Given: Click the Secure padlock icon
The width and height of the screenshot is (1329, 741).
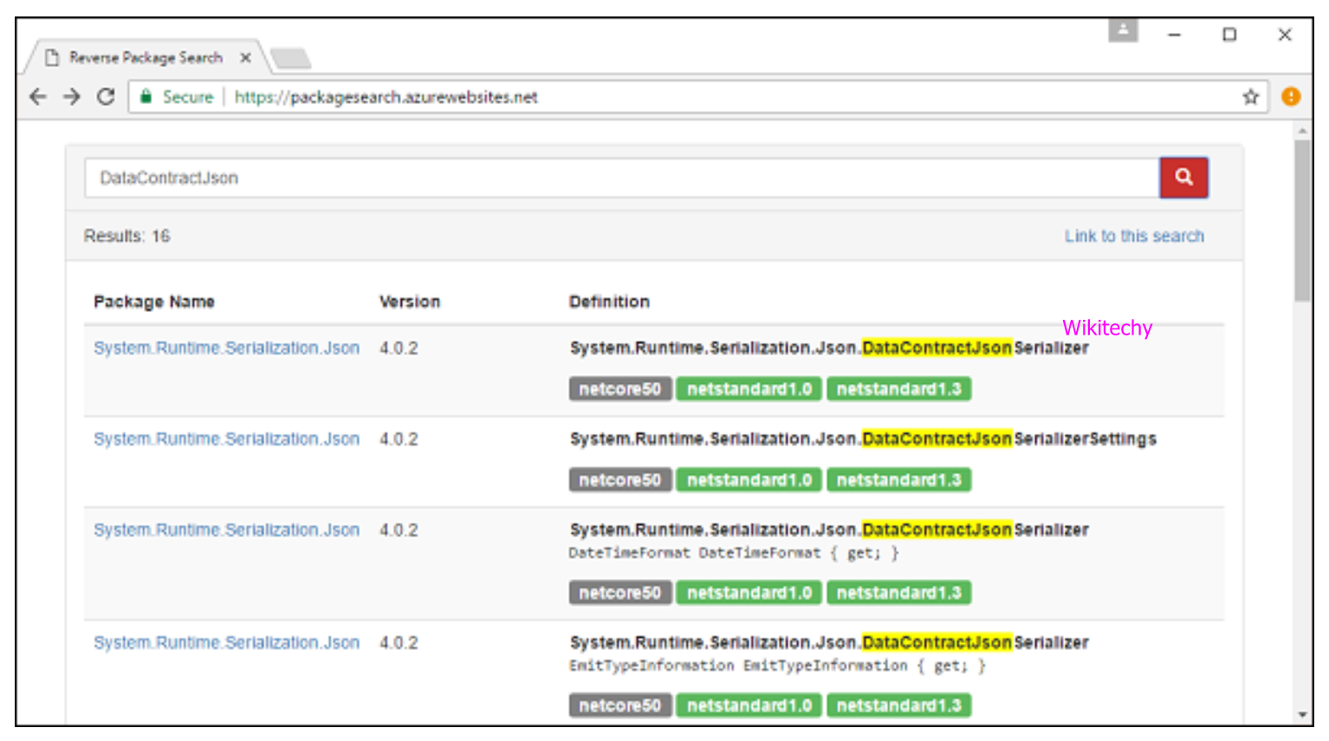Looking at the screenshot, I should click(146, 96).
